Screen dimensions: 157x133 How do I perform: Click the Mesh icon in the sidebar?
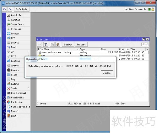(x=9, y=47)
